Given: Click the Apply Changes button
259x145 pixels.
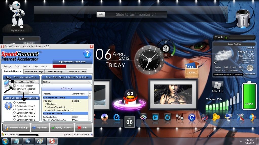Looking at the screenshot, I should [62, 128].
